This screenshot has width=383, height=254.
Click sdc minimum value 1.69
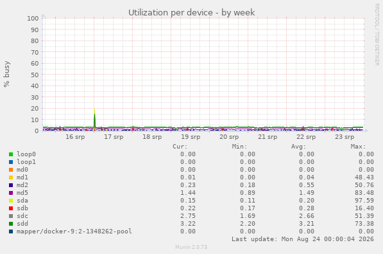[x=248, y=216]
